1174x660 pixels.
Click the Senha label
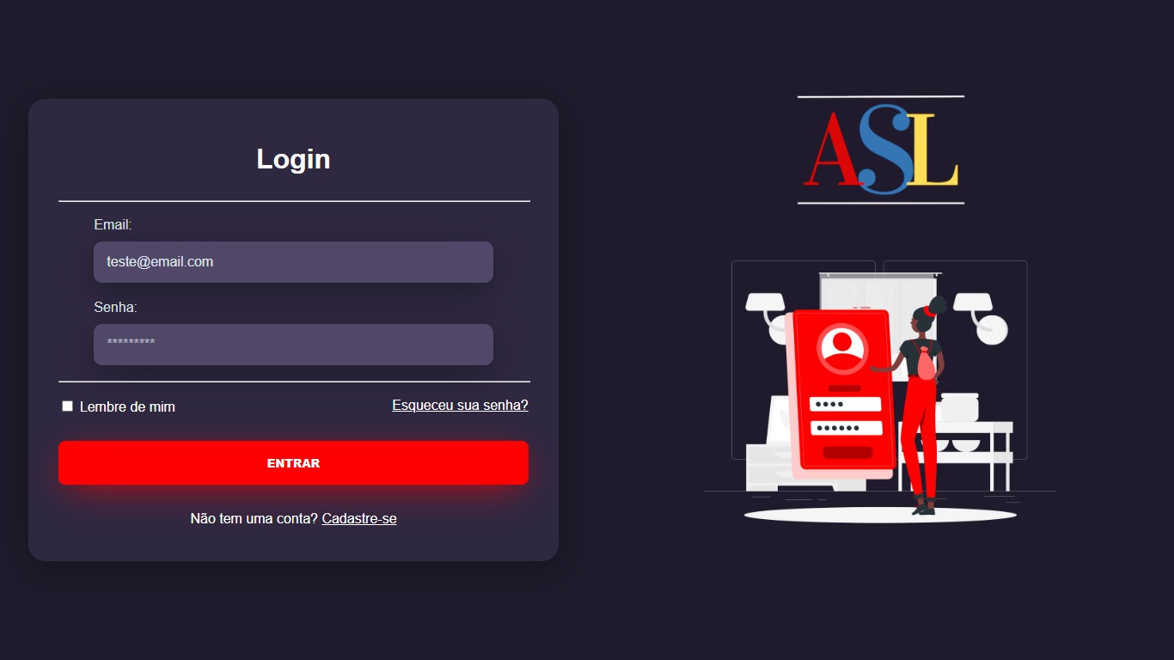(x=115, y=307)
